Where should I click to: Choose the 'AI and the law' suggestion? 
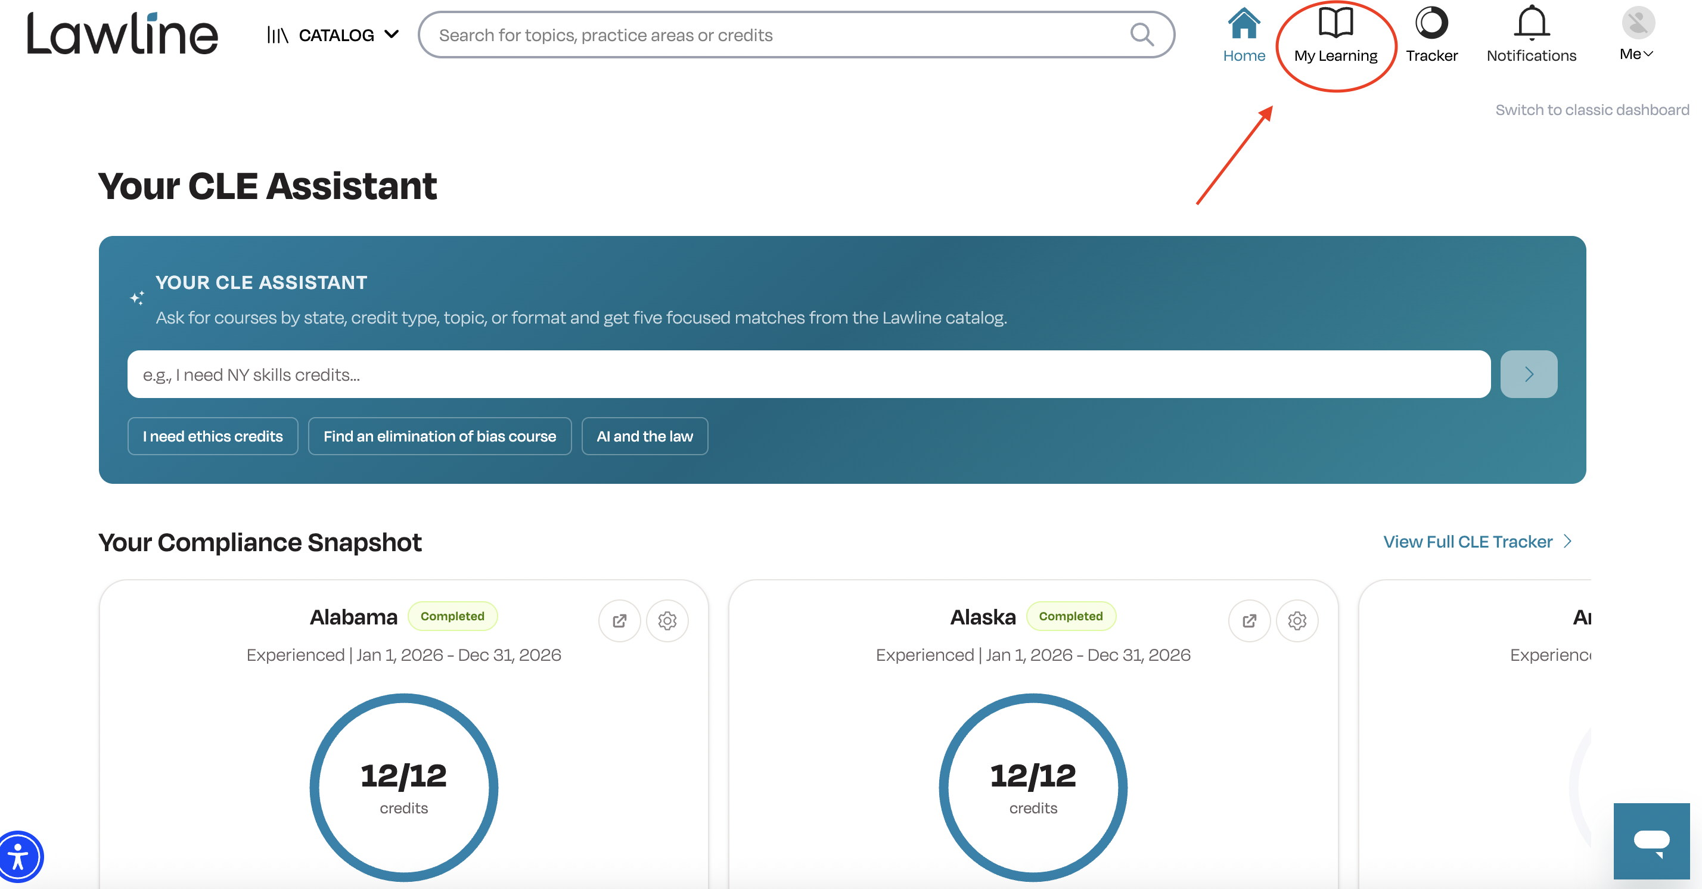645,437
